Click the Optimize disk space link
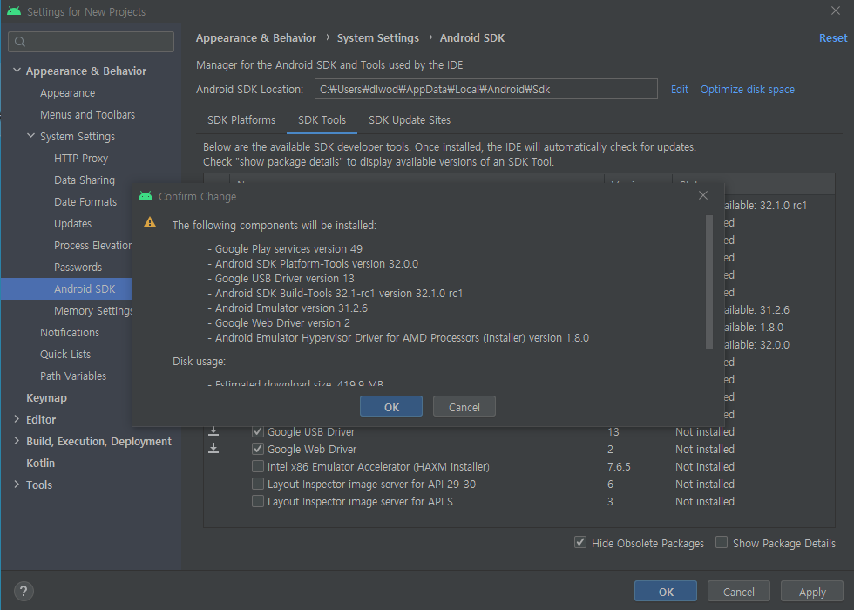The image size is (854, 610). tap(748, 89)
